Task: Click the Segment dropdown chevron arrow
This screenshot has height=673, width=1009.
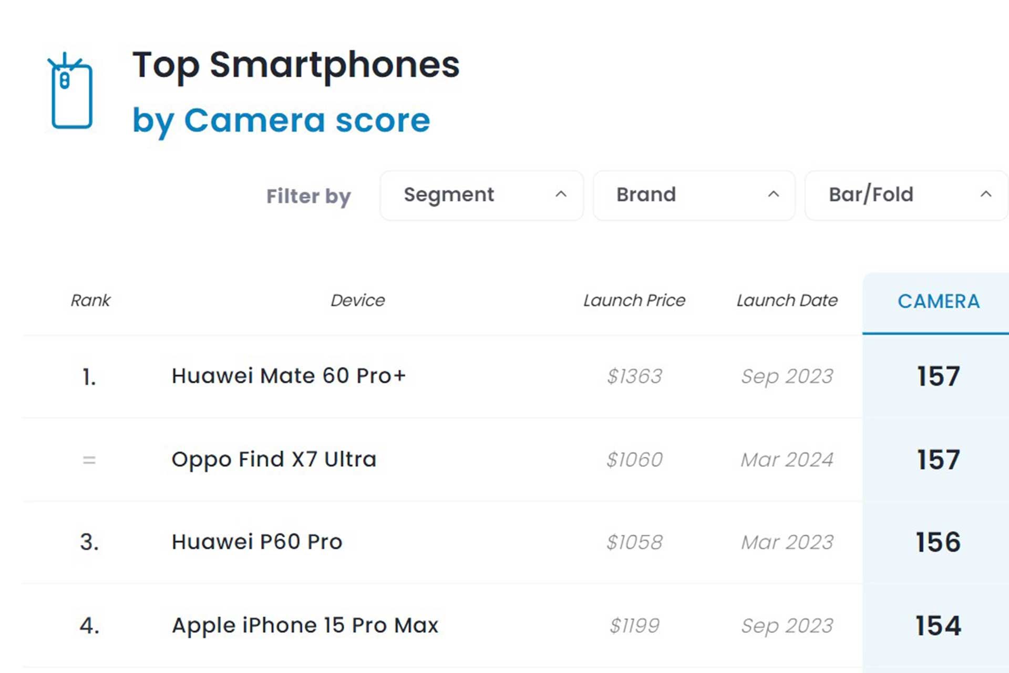Action: [x=561, y=195]
